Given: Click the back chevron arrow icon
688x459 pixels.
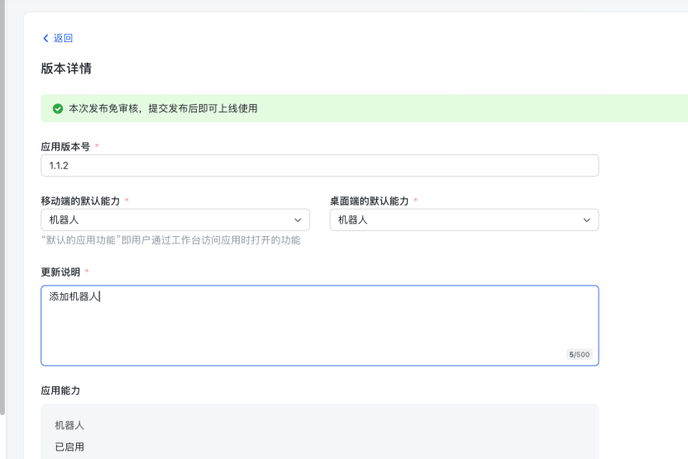Looking at the screenshot, I should click(x=45, y=38).
